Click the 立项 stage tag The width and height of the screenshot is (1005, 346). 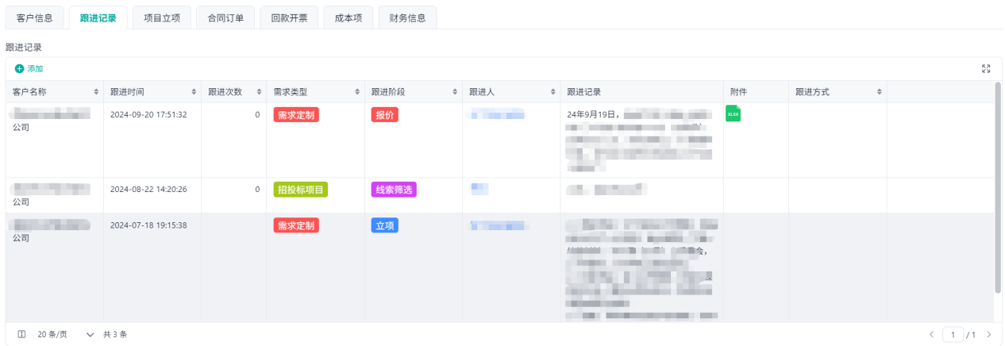point(385,225)
